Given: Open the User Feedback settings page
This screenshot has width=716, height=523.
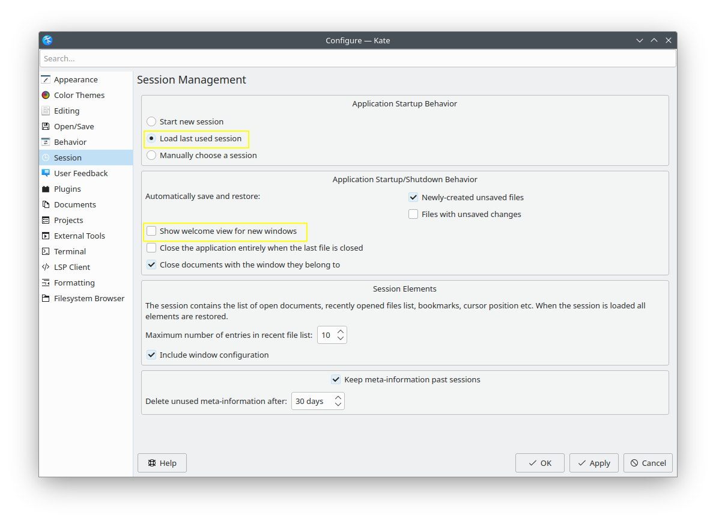Looking at the screenshot, I should pos(80,173).
